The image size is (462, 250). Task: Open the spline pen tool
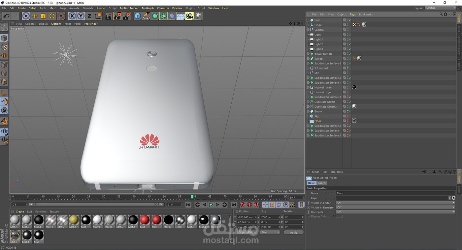pyautogui.click(x=147, y=16)
